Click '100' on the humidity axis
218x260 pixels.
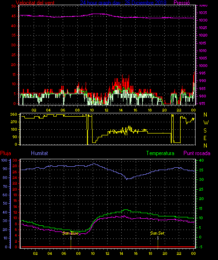[4, 160]
